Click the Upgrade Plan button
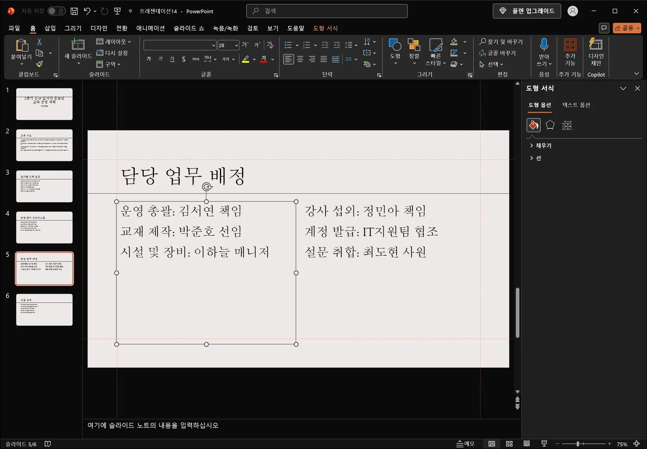Viewport: 647px width, 449px height. coord(527,11)
